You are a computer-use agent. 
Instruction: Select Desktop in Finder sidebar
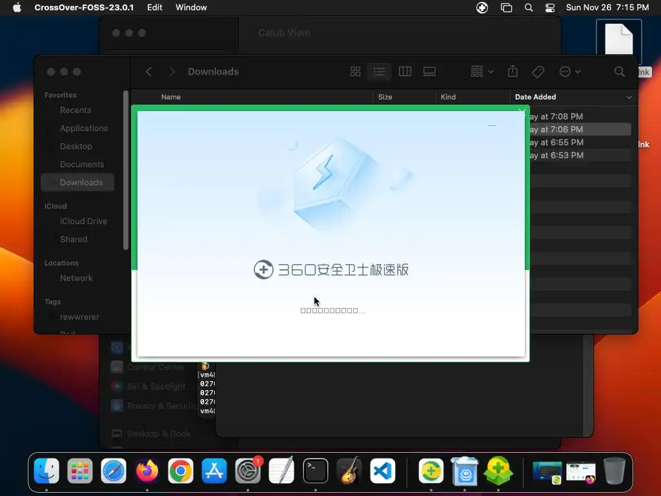pyautogui.click(x=76, y=147)
